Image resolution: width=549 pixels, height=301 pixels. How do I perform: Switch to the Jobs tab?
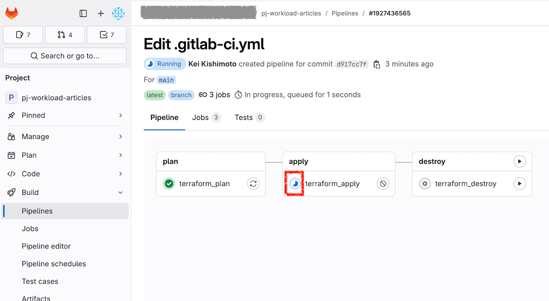[x=206, y=118]
